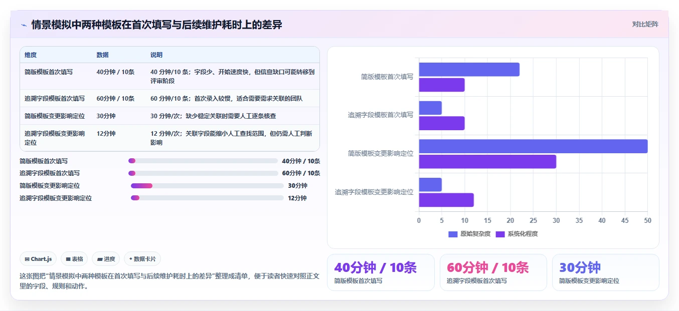Click the blue bar for 简版模板变更影响定位
The height and width of the screenshot is (311, 679).
pos(533,146)
